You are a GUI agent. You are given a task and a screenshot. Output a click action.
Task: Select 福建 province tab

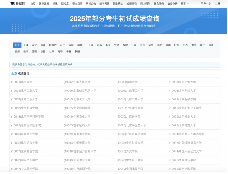pos(125,45)
